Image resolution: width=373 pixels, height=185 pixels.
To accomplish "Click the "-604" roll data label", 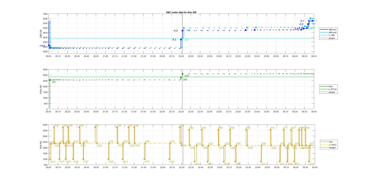I will tap(226, 164).
